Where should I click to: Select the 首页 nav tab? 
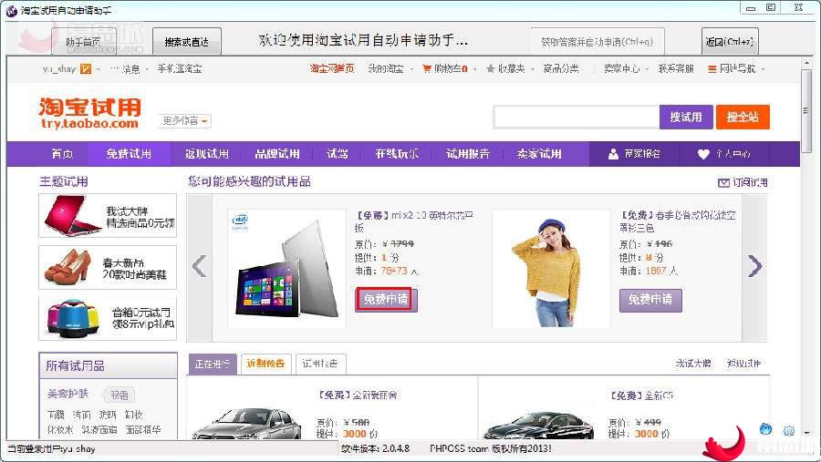pos(62,154)
